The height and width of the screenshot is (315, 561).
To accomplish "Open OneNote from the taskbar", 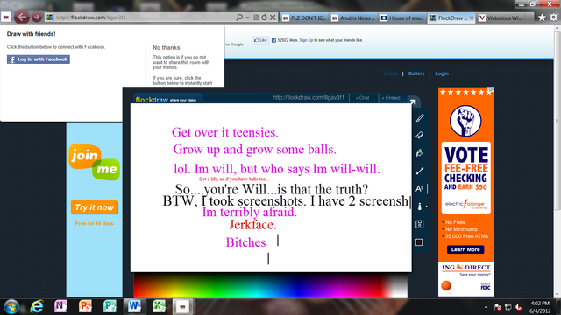I will pos(60,306).
